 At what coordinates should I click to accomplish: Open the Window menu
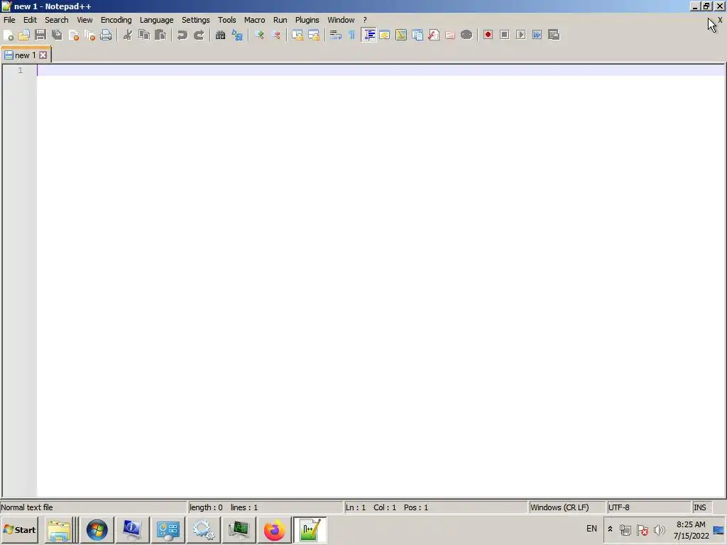341,20
